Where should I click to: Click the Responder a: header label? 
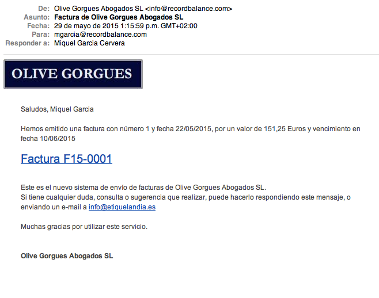pos(27,43)
